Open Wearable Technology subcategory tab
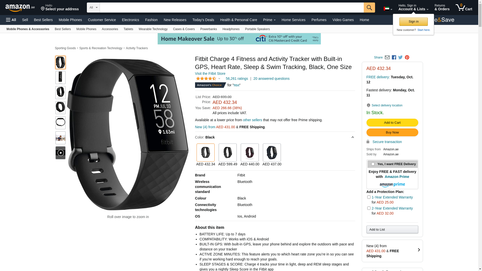Screen dimensions: 482x271 pos(153,29)
